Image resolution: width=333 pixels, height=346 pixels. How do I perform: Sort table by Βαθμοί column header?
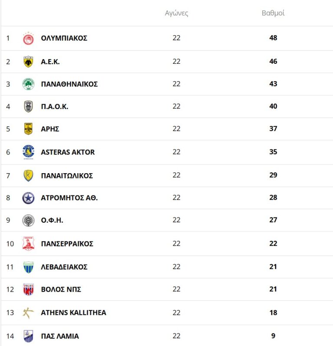tap(273, 13)
